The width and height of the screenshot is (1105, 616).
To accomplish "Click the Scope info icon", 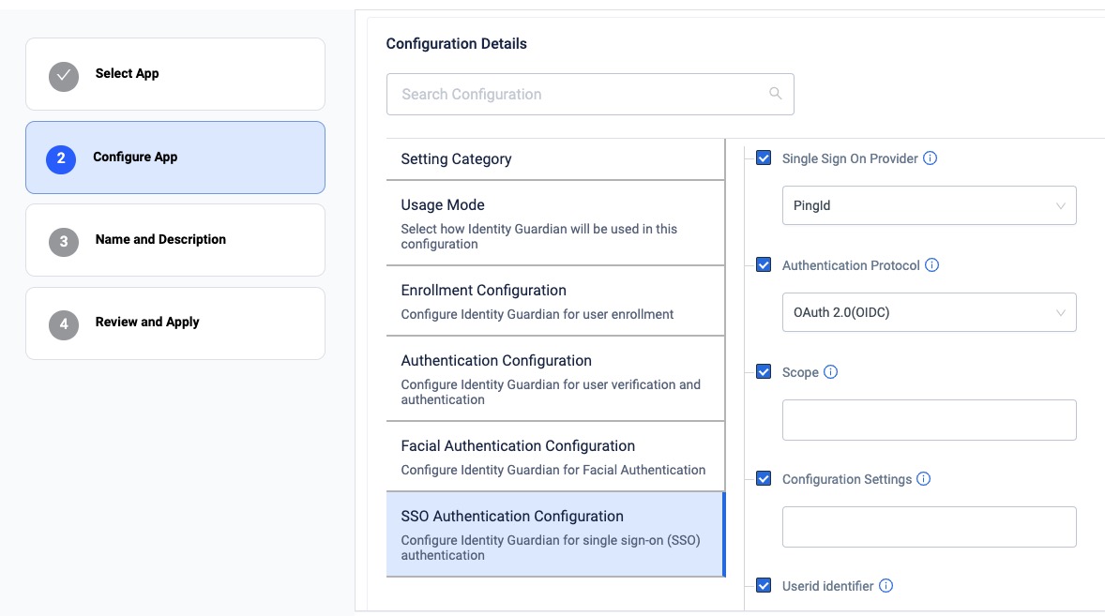I will point(830,372).
